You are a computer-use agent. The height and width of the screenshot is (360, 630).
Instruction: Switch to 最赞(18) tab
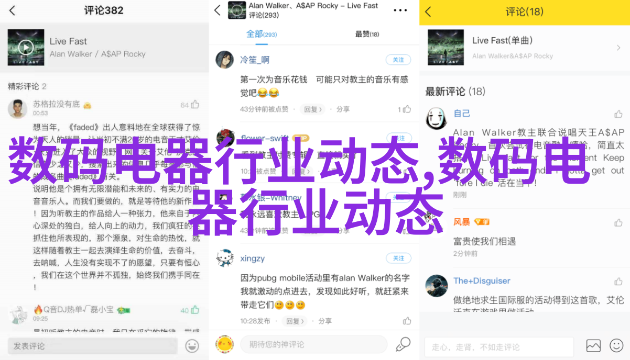click(x=367, y=34)
